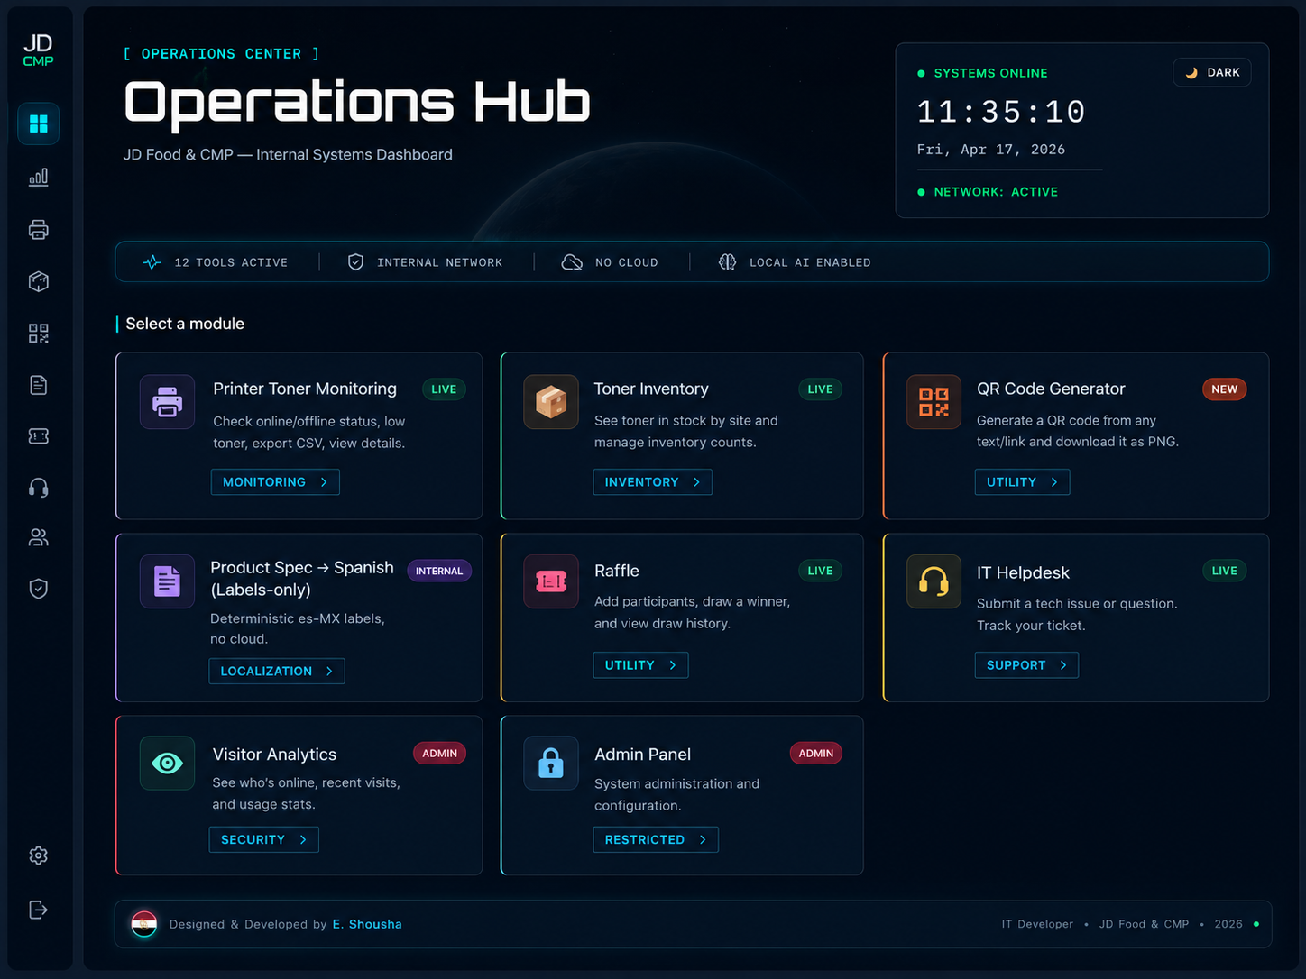Open the dashboard grid icon in sidebar
This screenshot has height=979, width=1306.
pyautogui.click(x=38, y=124)
